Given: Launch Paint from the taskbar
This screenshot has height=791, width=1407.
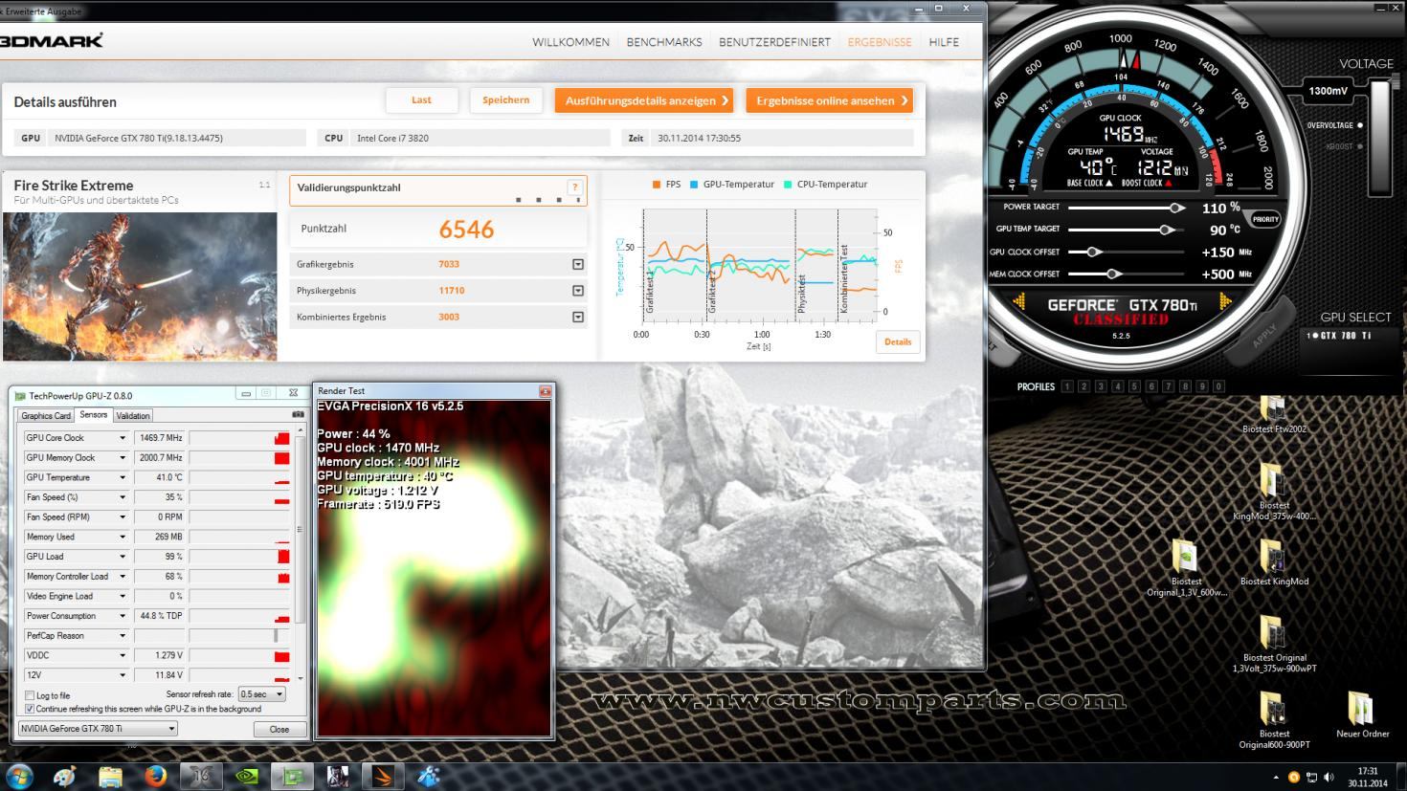Looking at the screenshot, I should (65, 776).
